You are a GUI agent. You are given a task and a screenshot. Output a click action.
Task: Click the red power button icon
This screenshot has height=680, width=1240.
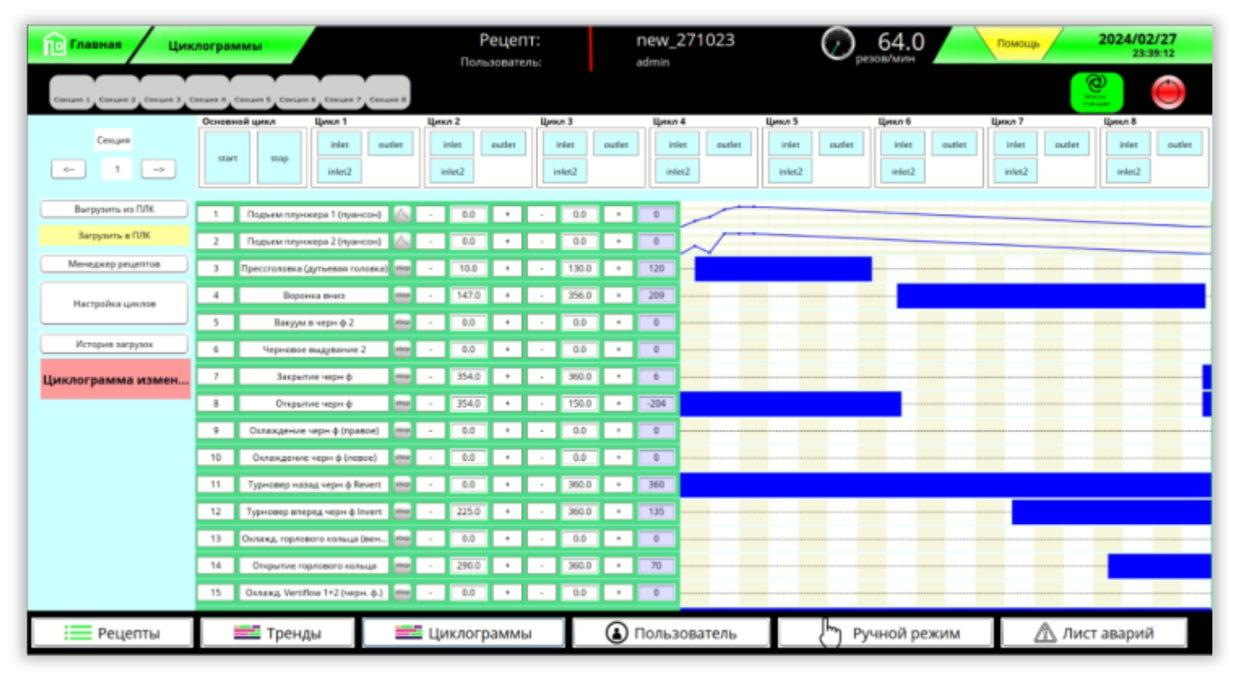pyautogui.click(x=1169, y=92)
